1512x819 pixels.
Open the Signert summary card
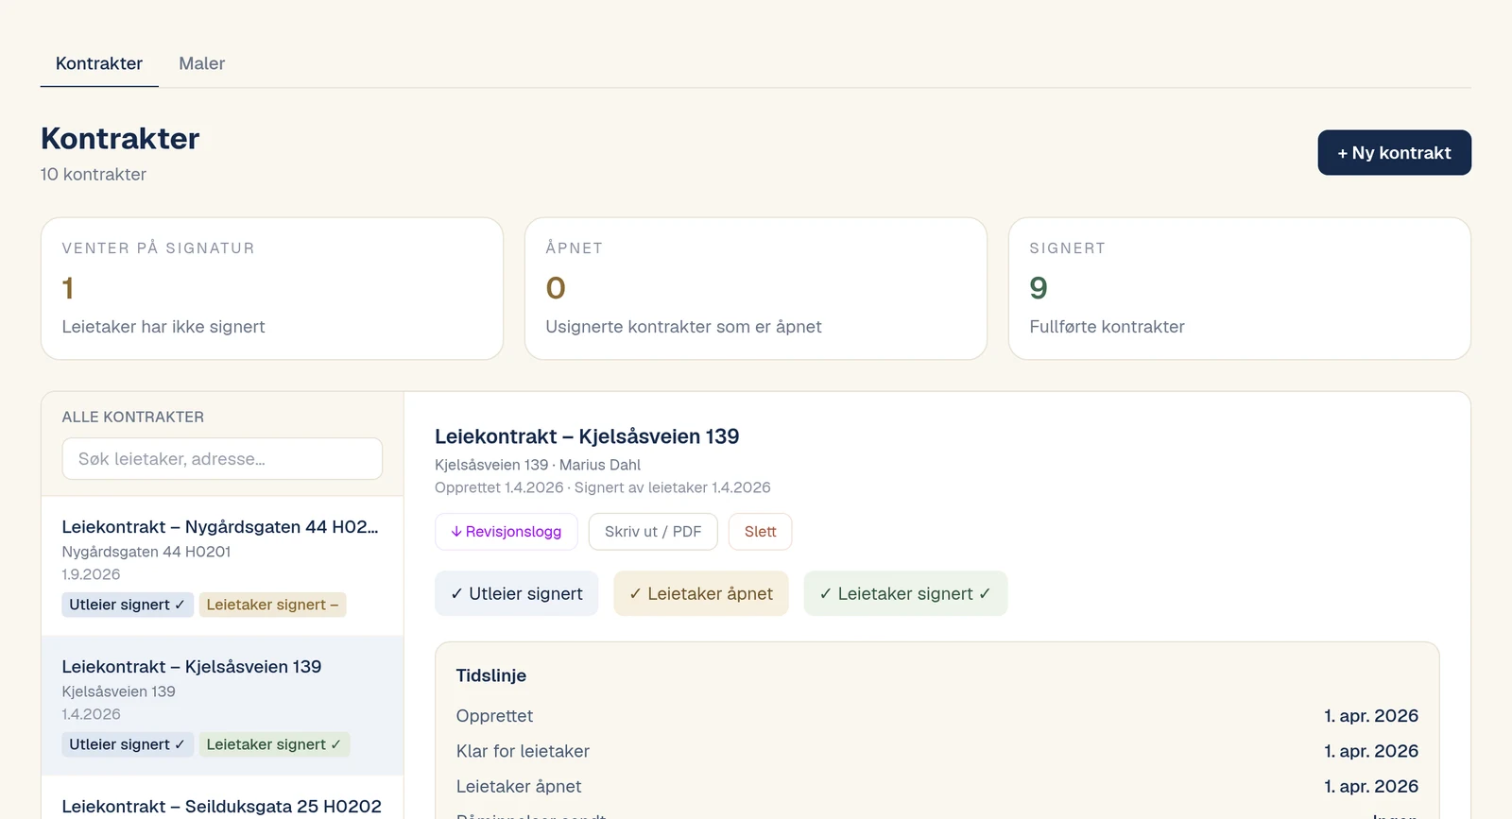pos(1240,288)
